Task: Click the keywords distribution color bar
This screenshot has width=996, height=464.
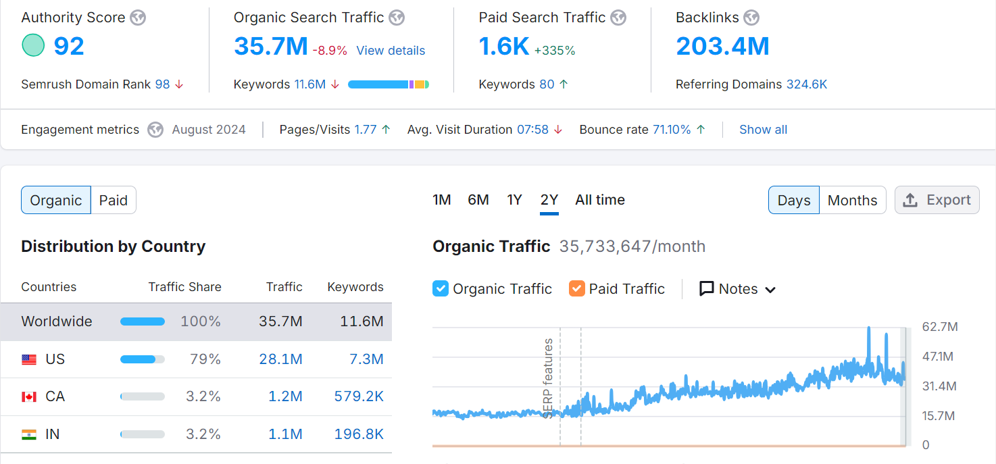Action: pyautogui.click(x=389, y=84)
